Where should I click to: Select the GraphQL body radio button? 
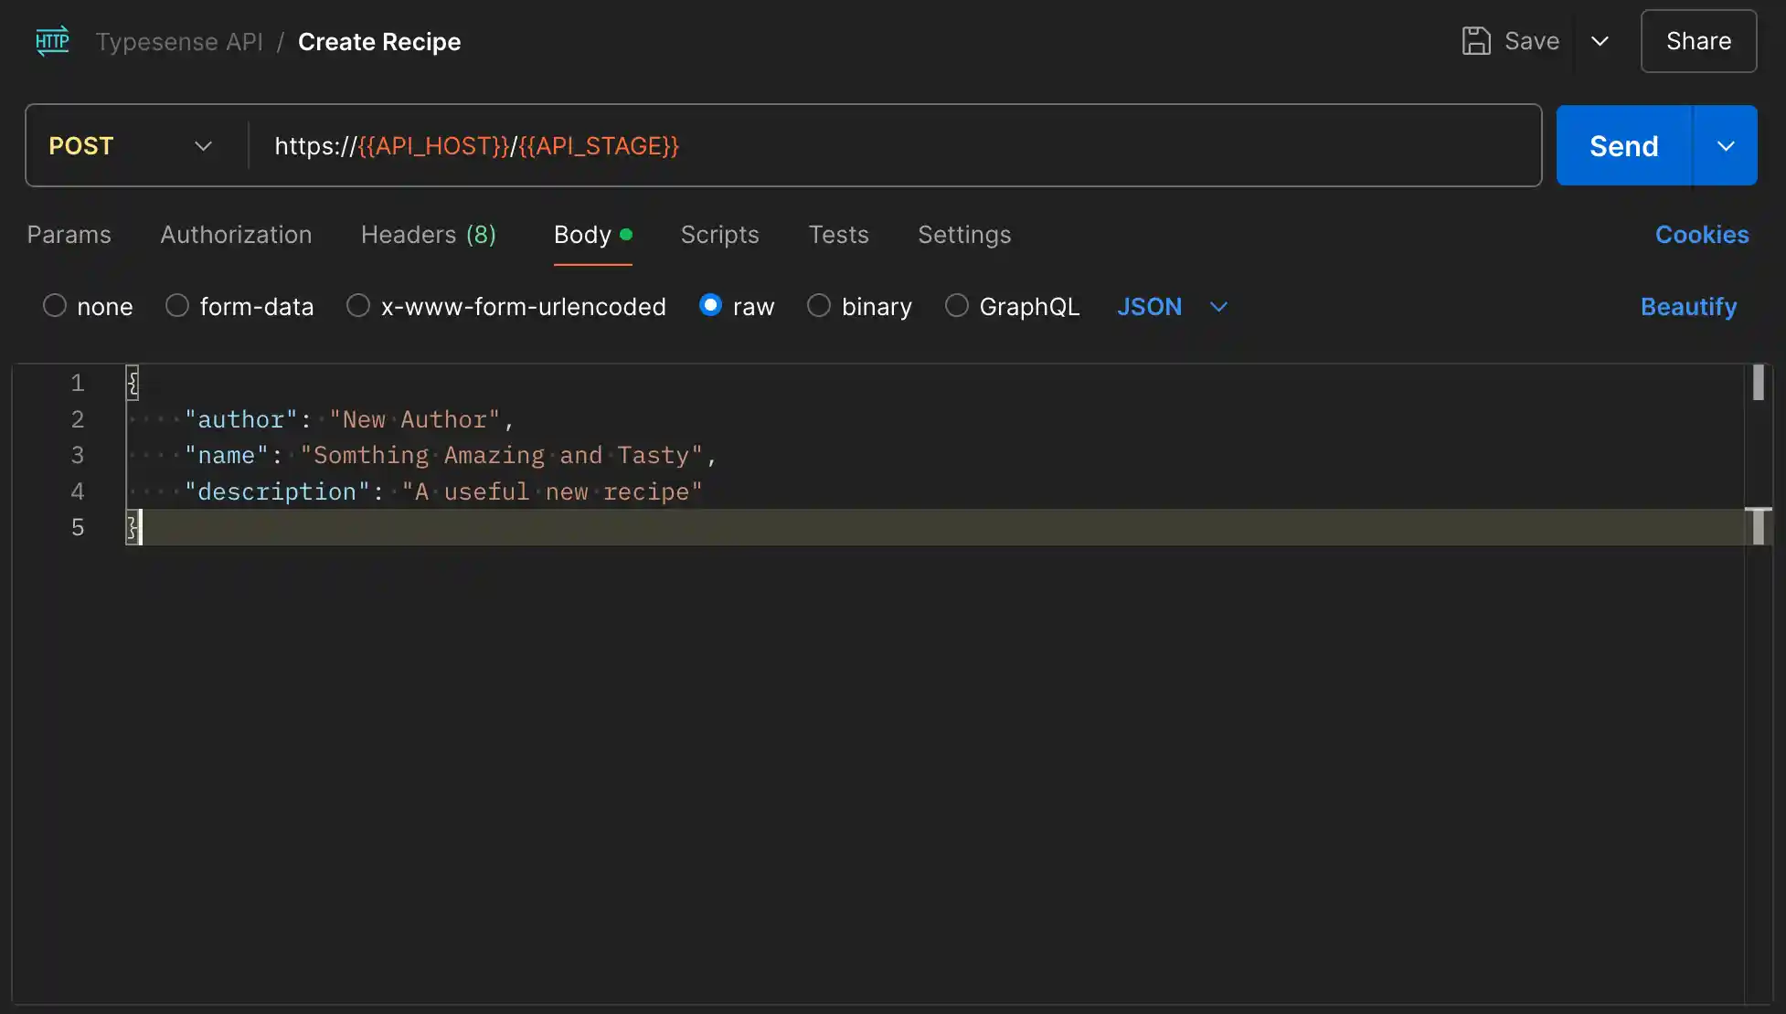956,306
